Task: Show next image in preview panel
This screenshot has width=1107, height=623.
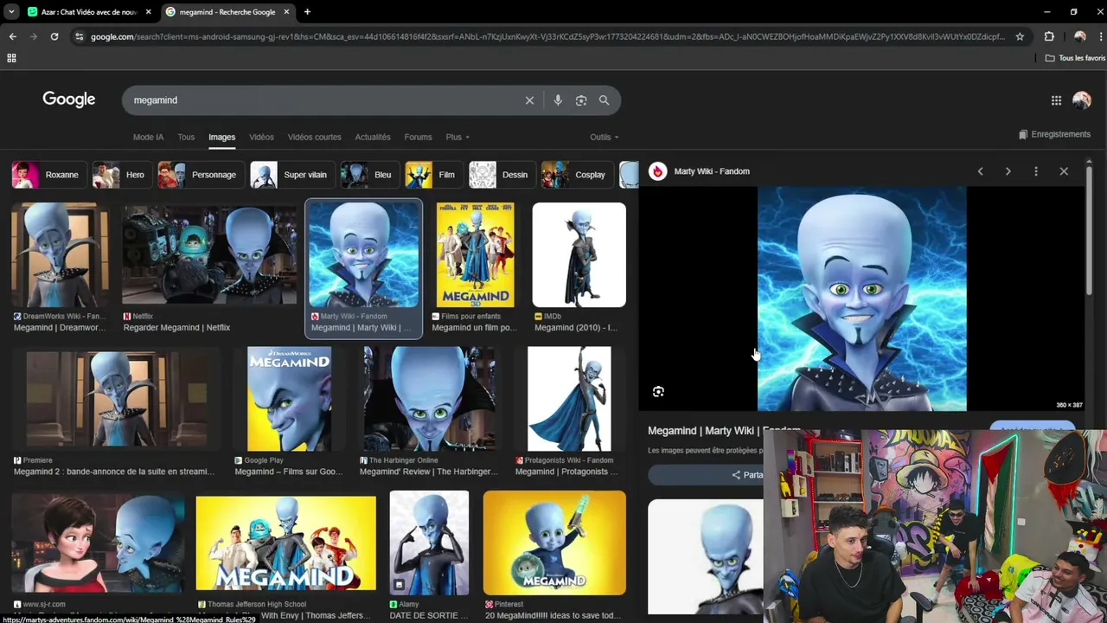Action: (x=1008, y=171)
